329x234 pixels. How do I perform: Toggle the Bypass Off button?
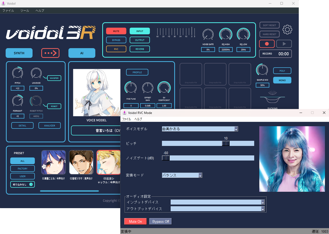click(x=160, y=221)
